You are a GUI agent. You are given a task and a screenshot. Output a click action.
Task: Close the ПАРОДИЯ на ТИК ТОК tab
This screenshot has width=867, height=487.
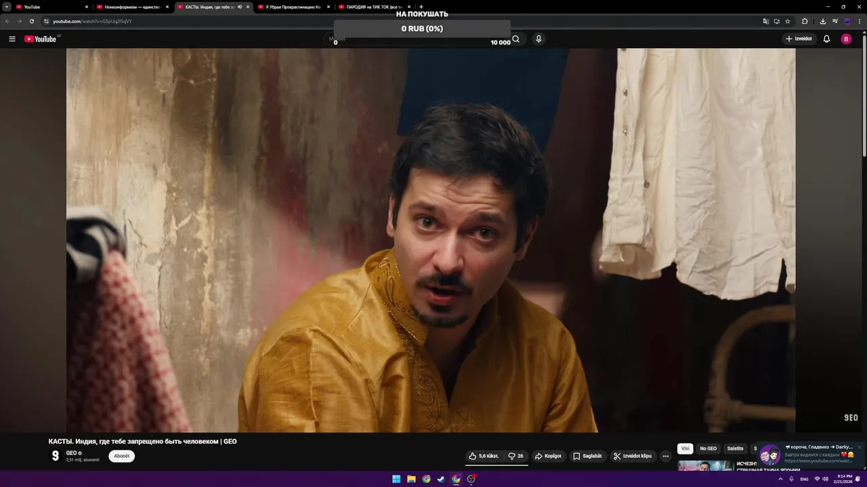tap(409, 7)
